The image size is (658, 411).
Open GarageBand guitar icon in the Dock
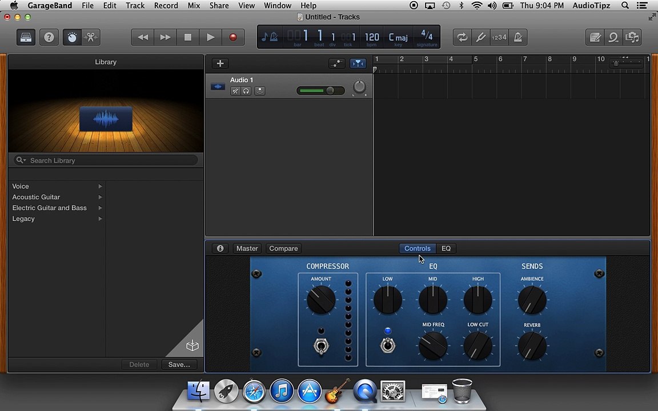(x=337, y=391)
